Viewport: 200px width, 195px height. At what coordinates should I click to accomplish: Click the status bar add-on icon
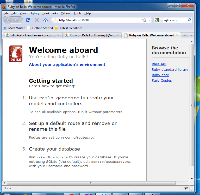[186, 188]
